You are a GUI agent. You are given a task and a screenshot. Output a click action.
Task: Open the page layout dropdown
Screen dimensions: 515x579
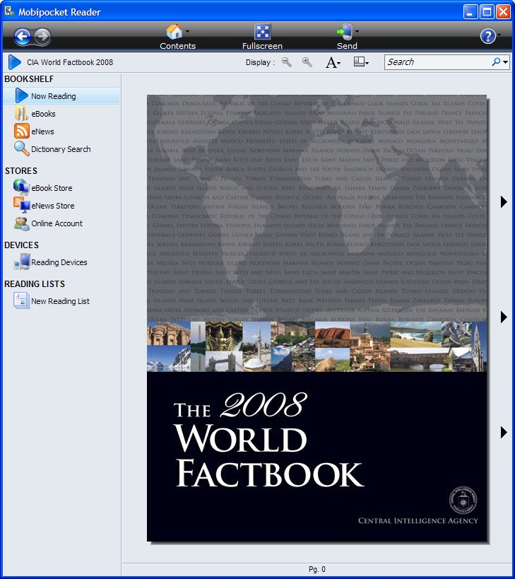(361, 62)
